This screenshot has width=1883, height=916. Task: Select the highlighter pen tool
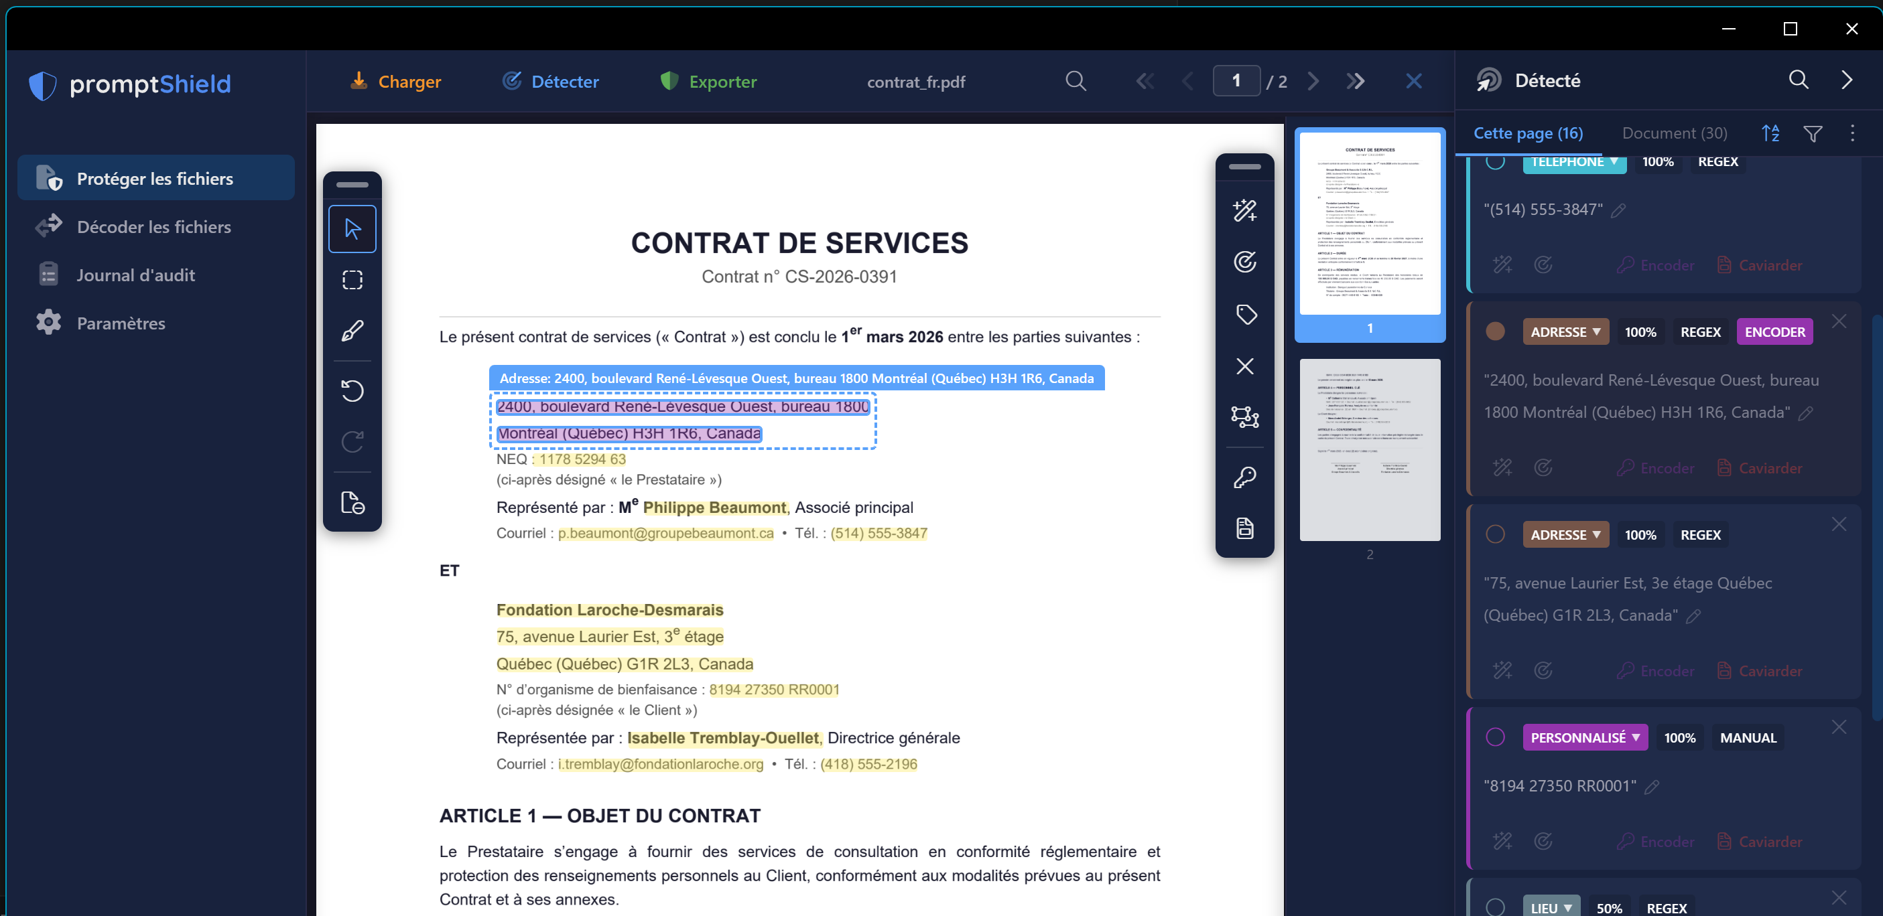[x=352, y=329]
